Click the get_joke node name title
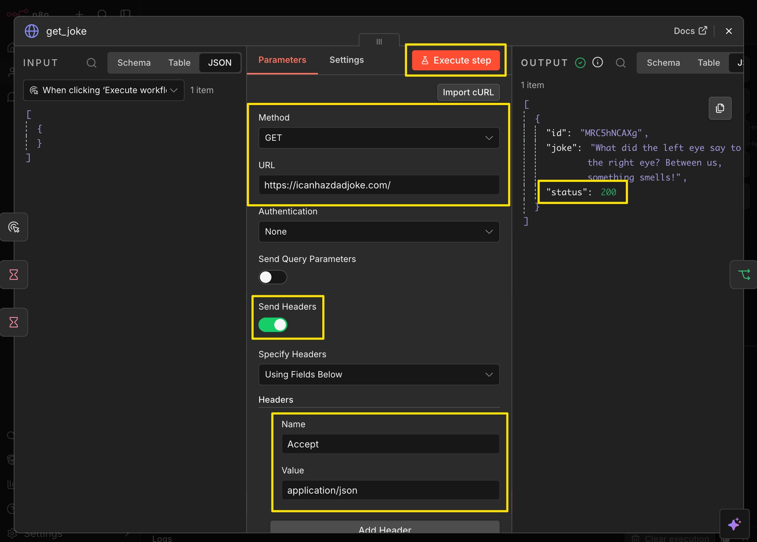 (x=67, y=31)
